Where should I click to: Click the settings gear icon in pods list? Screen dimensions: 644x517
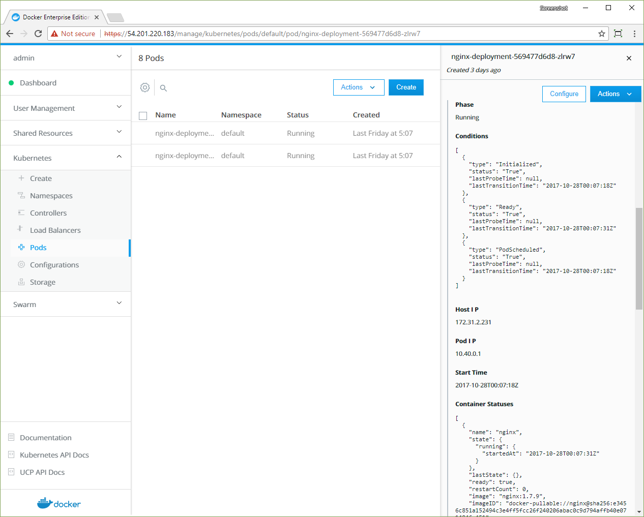145,87
